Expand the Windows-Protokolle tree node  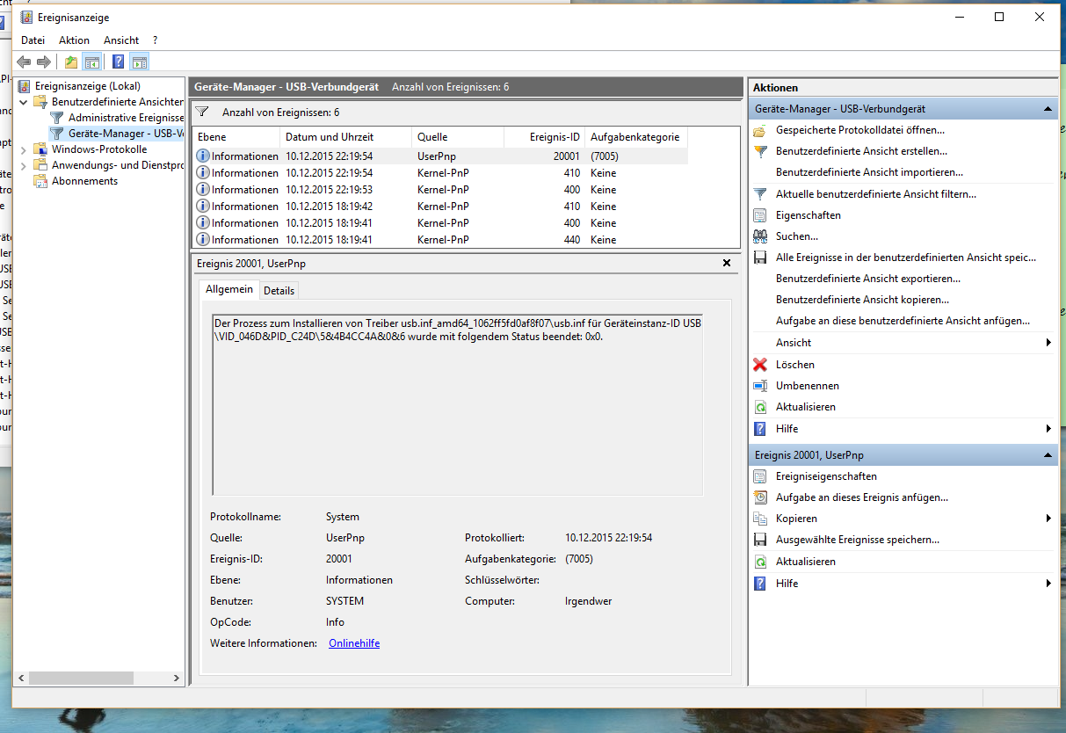[x=24, y=149]
